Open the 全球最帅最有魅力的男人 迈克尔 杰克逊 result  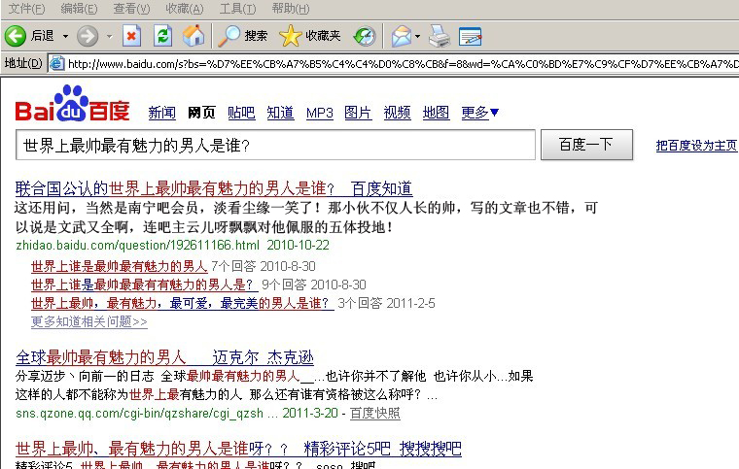click(x=164, y=357)
